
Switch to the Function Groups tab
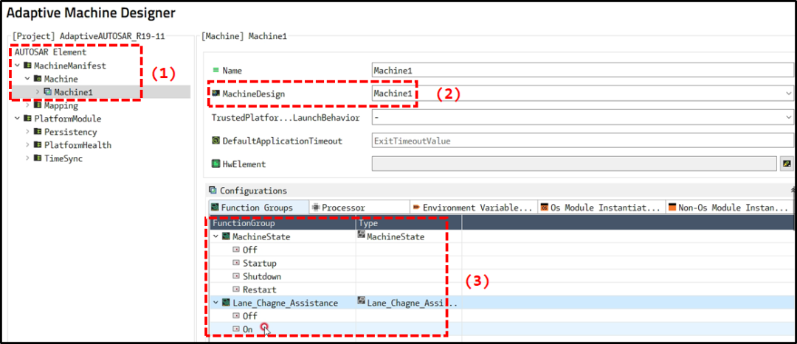258,208
